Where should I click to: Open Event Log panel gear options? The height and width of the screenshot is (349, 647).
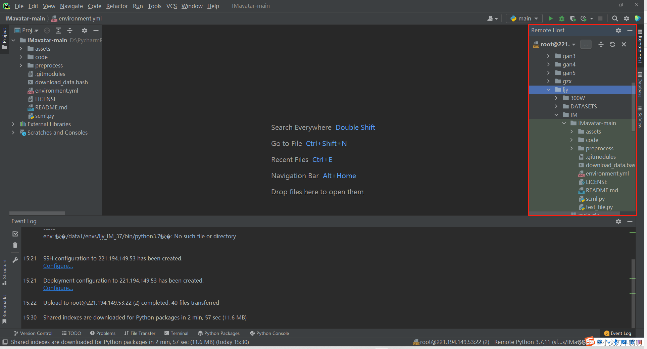tap(618, 221)
